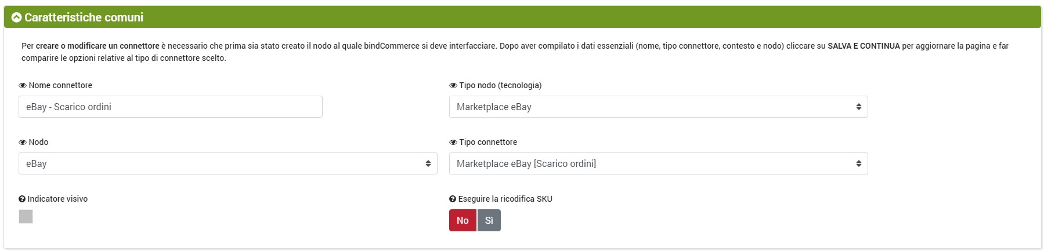Open the Marketplace eBay node type dropdown
Viewport: 1044px width, 251px height.
tap(658, 107)
